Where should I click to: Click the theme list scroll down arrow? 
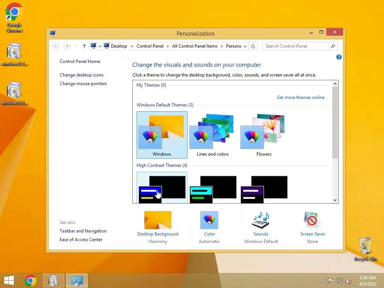335,200
